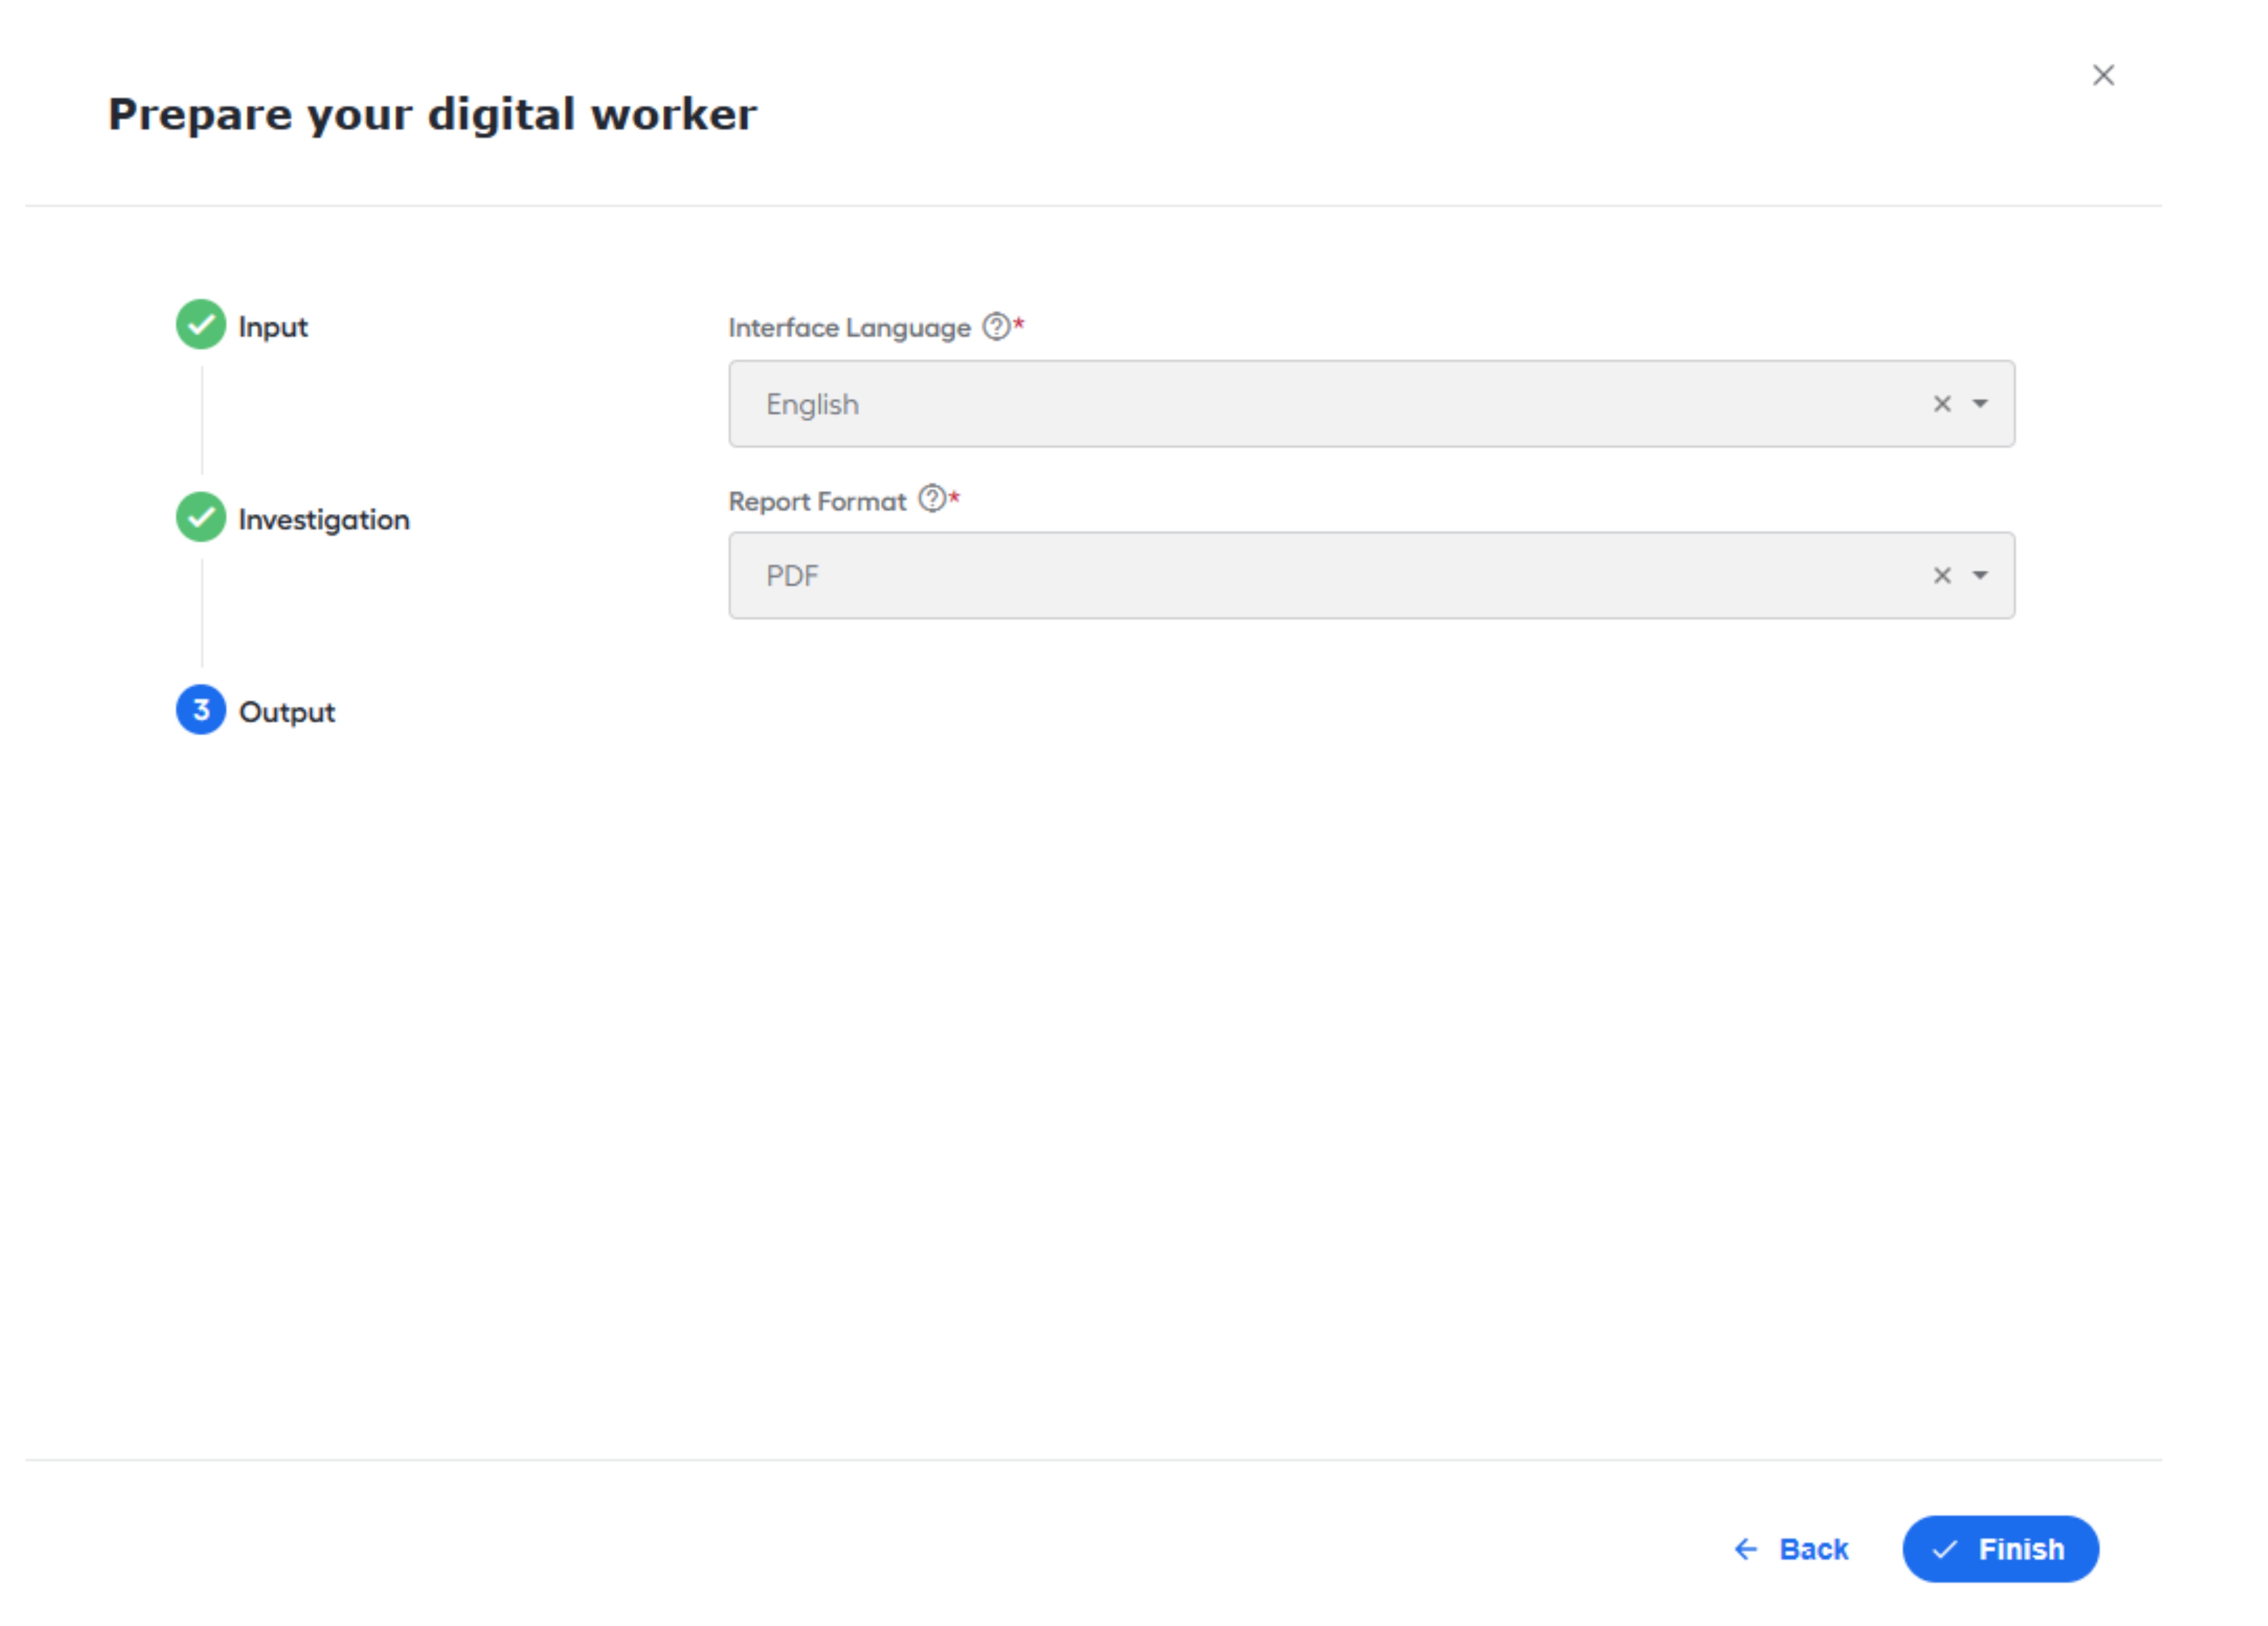Expand the Report Format dropdown arrow
Screen dimensions: 2268x1626
point(1980,575)
